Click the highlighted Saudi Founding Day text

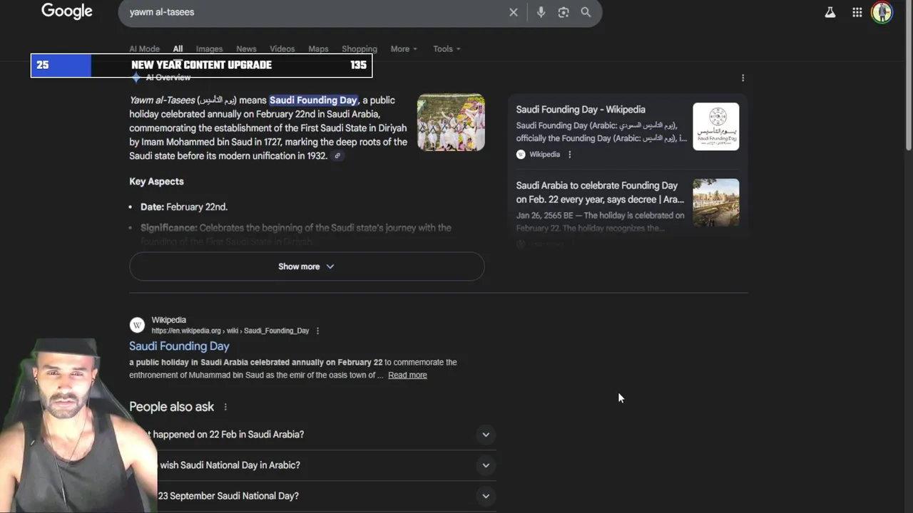313,100
